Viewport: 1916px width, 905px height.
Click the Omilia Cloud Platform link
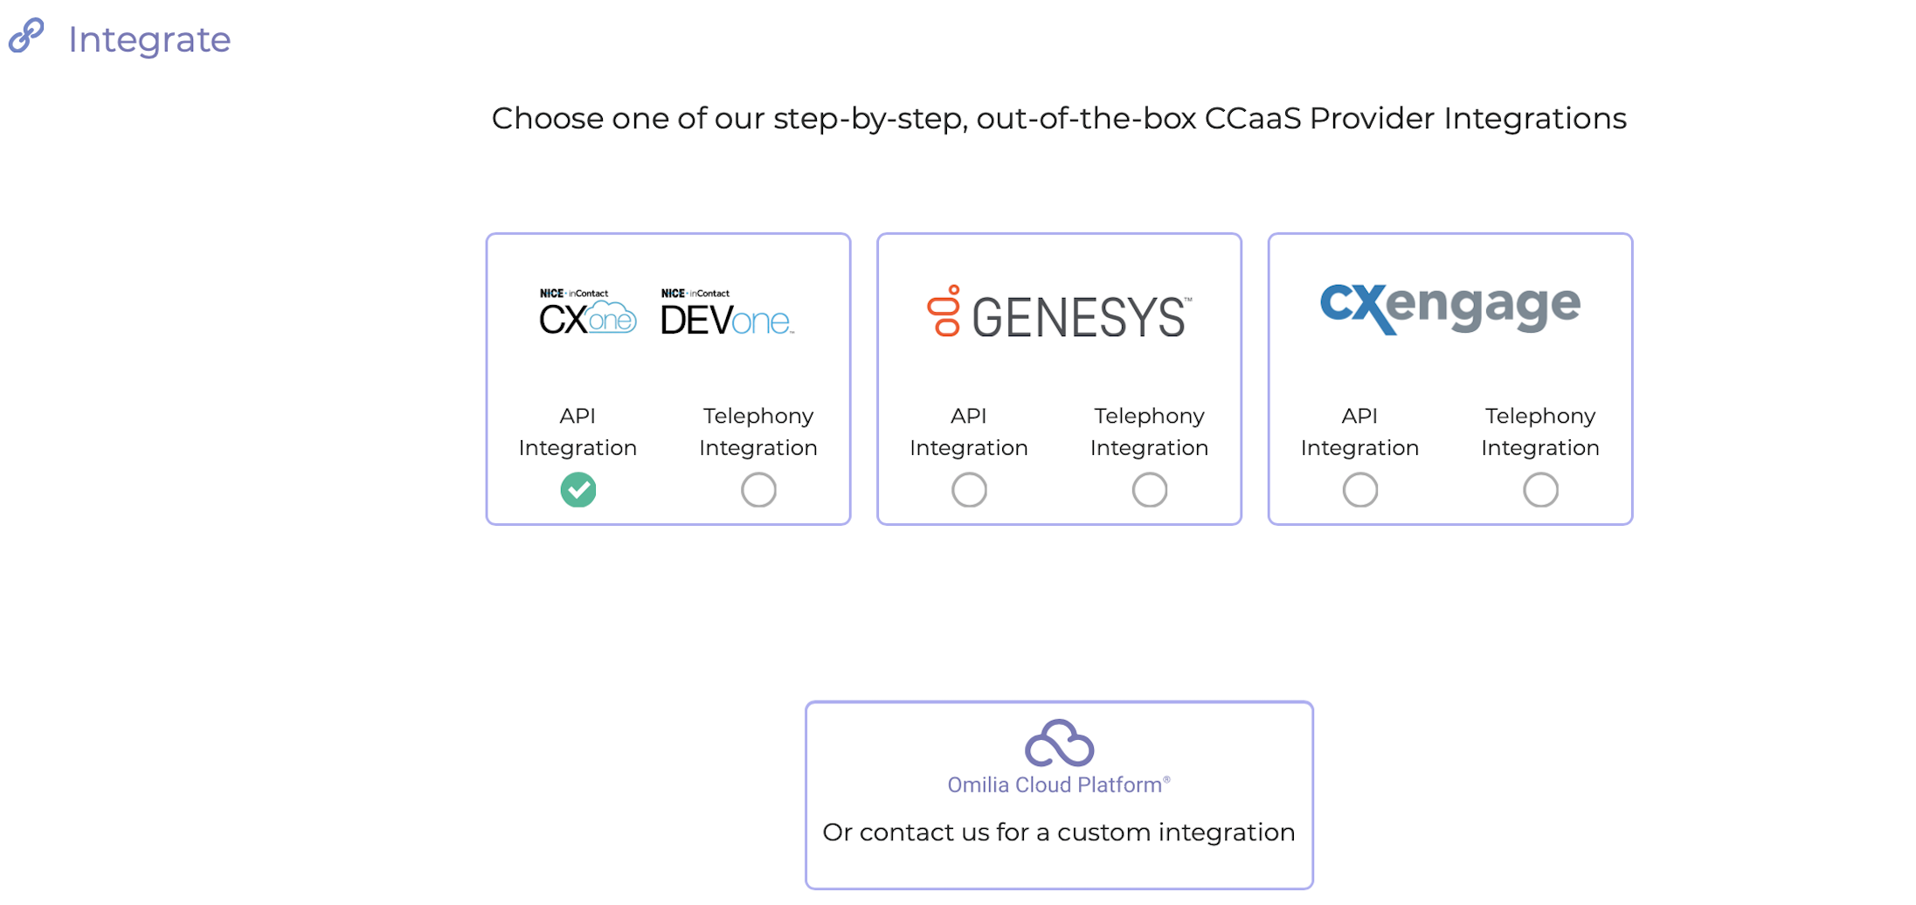1059,784
